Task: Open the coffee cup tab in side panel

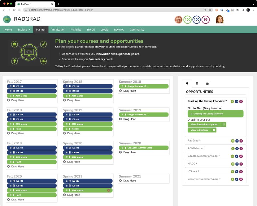Action: 207,84
